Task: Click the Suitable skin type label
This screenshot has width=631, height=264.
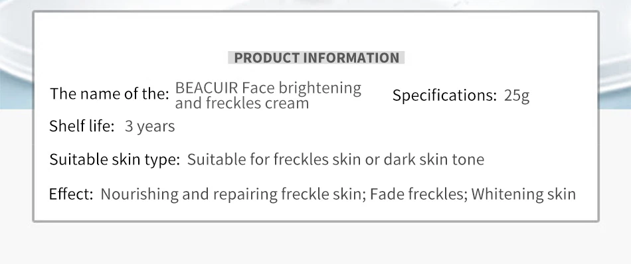Action: [115, 159]
